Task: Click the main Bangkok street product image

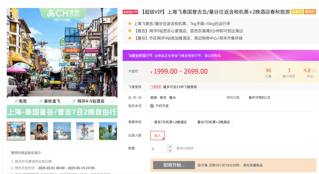Action: (62, 63)
